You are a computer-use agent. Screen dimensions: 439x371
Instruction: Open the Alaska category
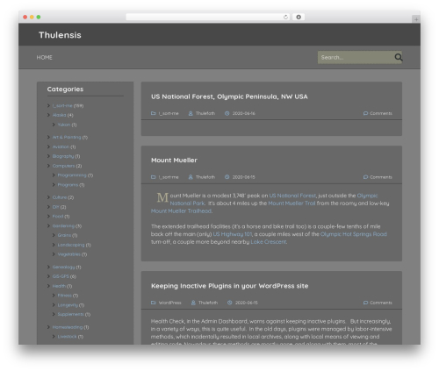(x=60, y=115)
